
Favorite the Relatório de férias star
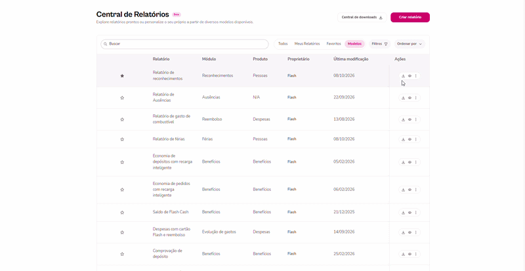pyautogui.click(x=122, y=139)
